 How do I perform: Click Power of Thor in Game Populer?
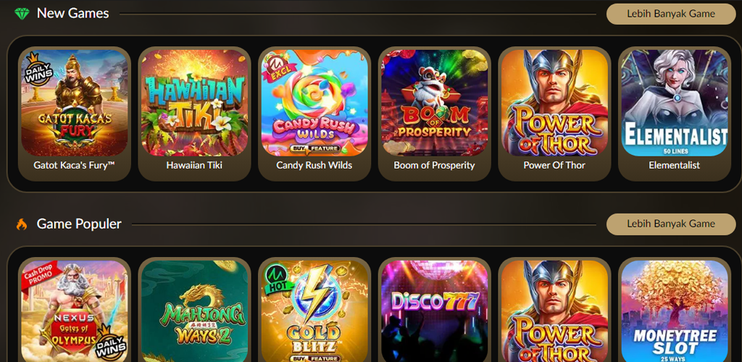point(554,311)
